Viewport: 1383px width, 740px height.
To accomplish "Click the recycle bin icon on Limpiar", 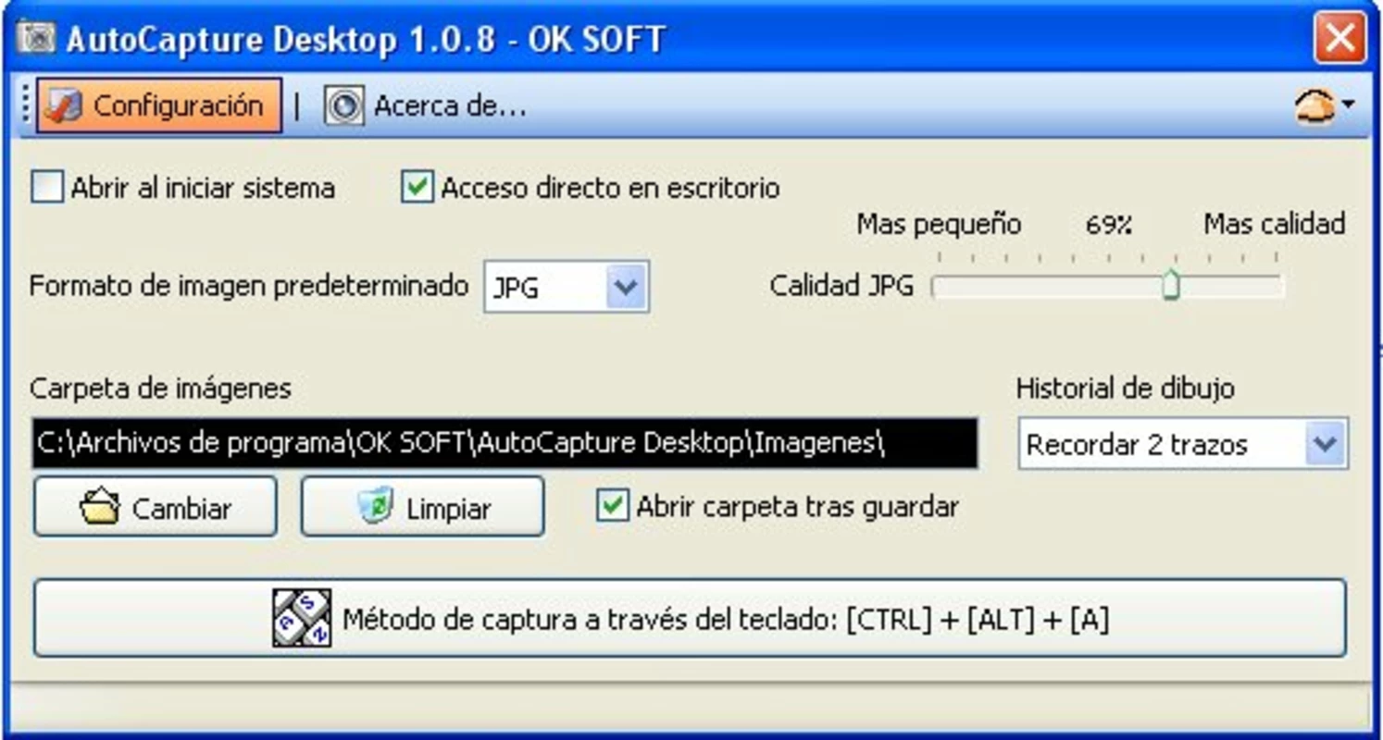I will pos(376,507).
